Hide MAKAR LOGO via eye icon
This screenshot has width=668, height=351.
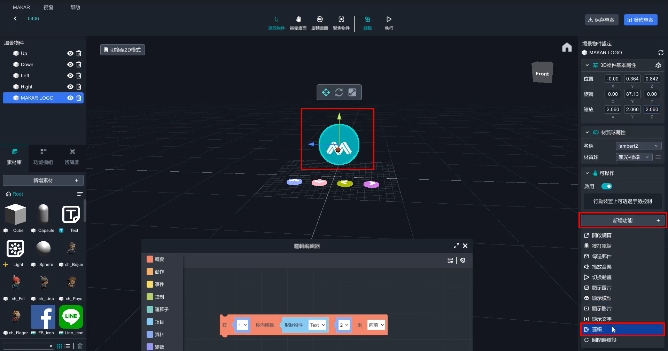click(x=70, y=98)
